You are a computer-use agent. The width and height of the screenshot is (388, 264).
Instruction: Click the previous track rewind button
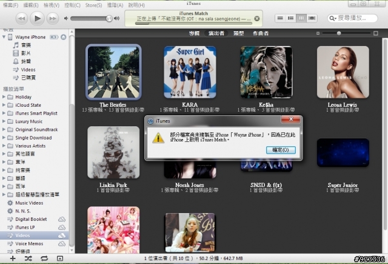click(22, 19)
